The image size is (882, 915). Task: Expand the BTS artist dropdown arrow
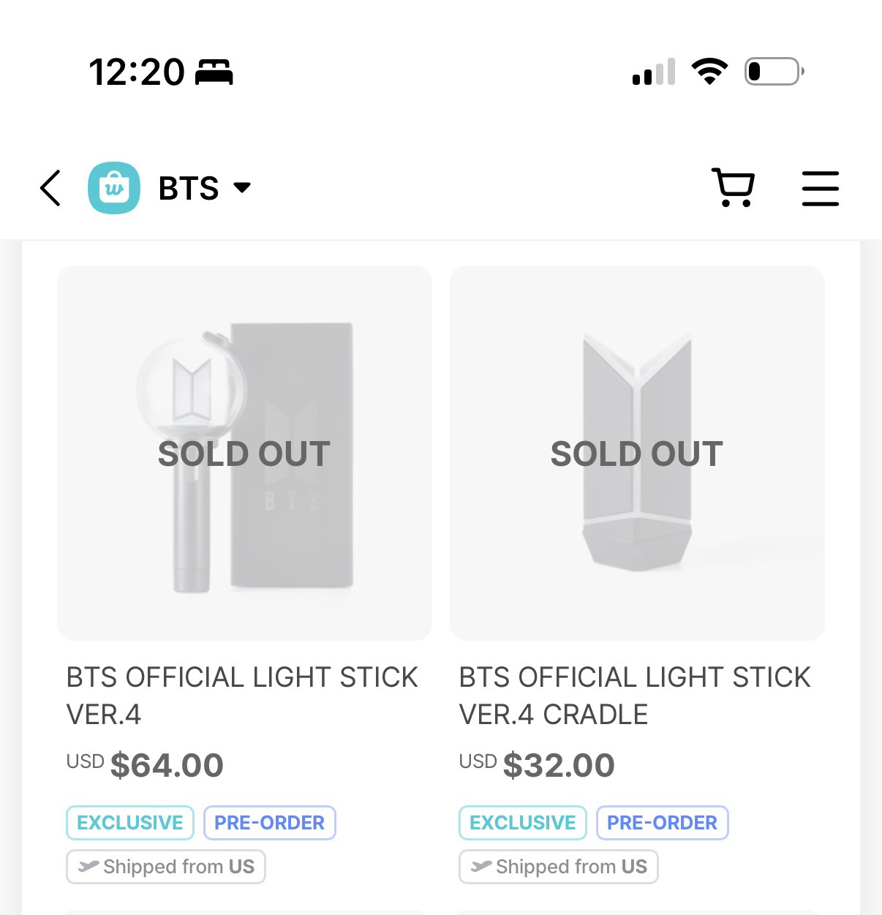click(242, 188)
